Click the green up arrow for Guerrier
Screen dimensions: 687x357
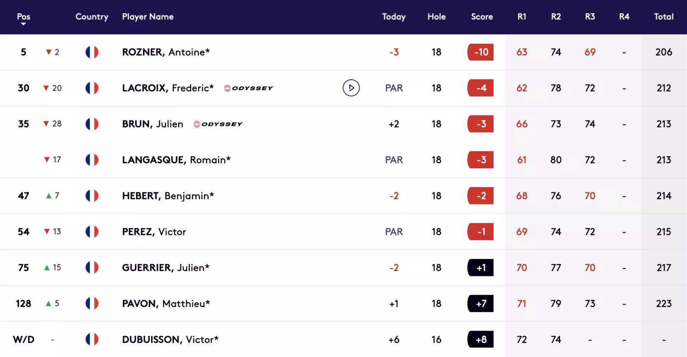47,268
